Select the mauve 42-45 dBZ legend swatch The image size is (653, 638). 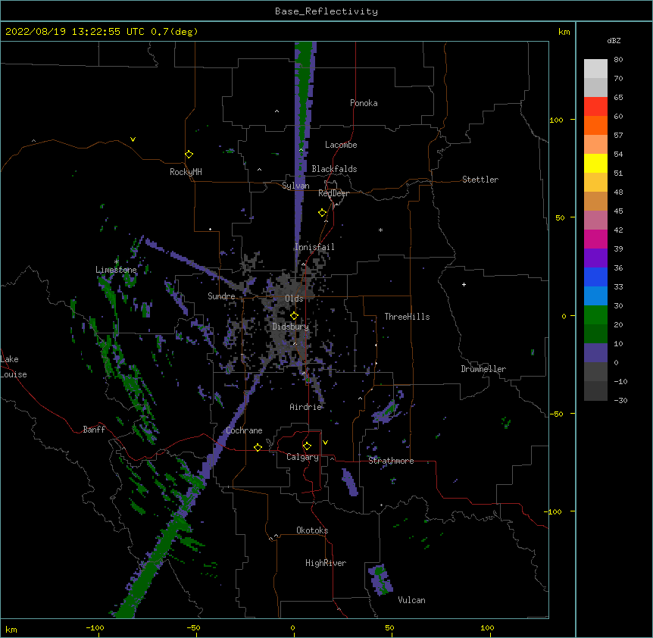point(595,220)
